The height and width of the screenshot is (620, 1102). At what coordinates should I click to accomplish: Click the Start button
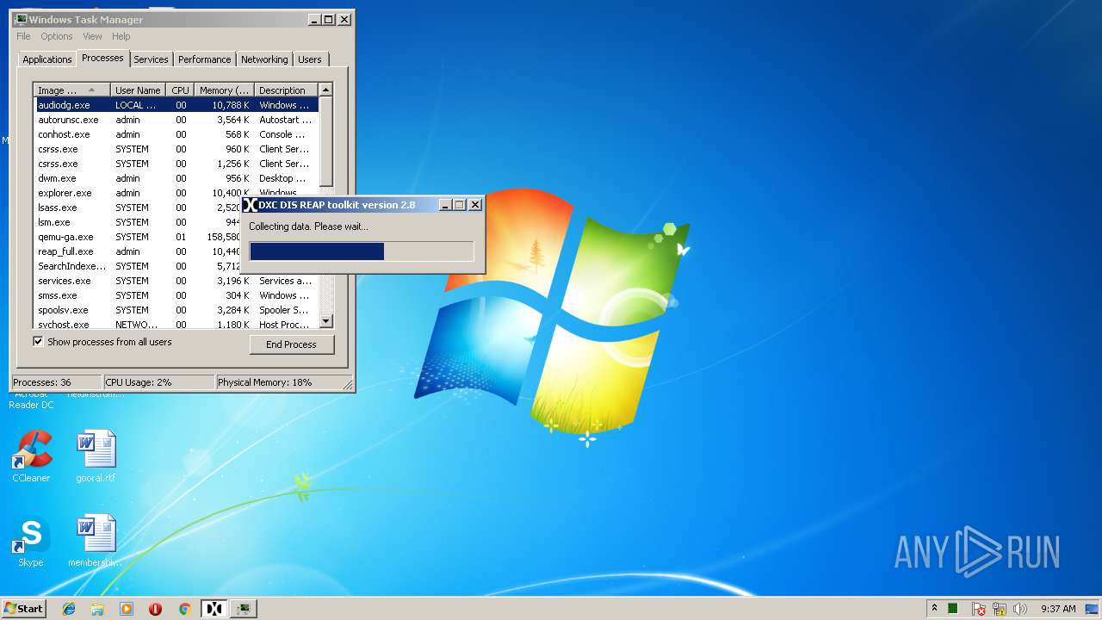pos(24,609)
